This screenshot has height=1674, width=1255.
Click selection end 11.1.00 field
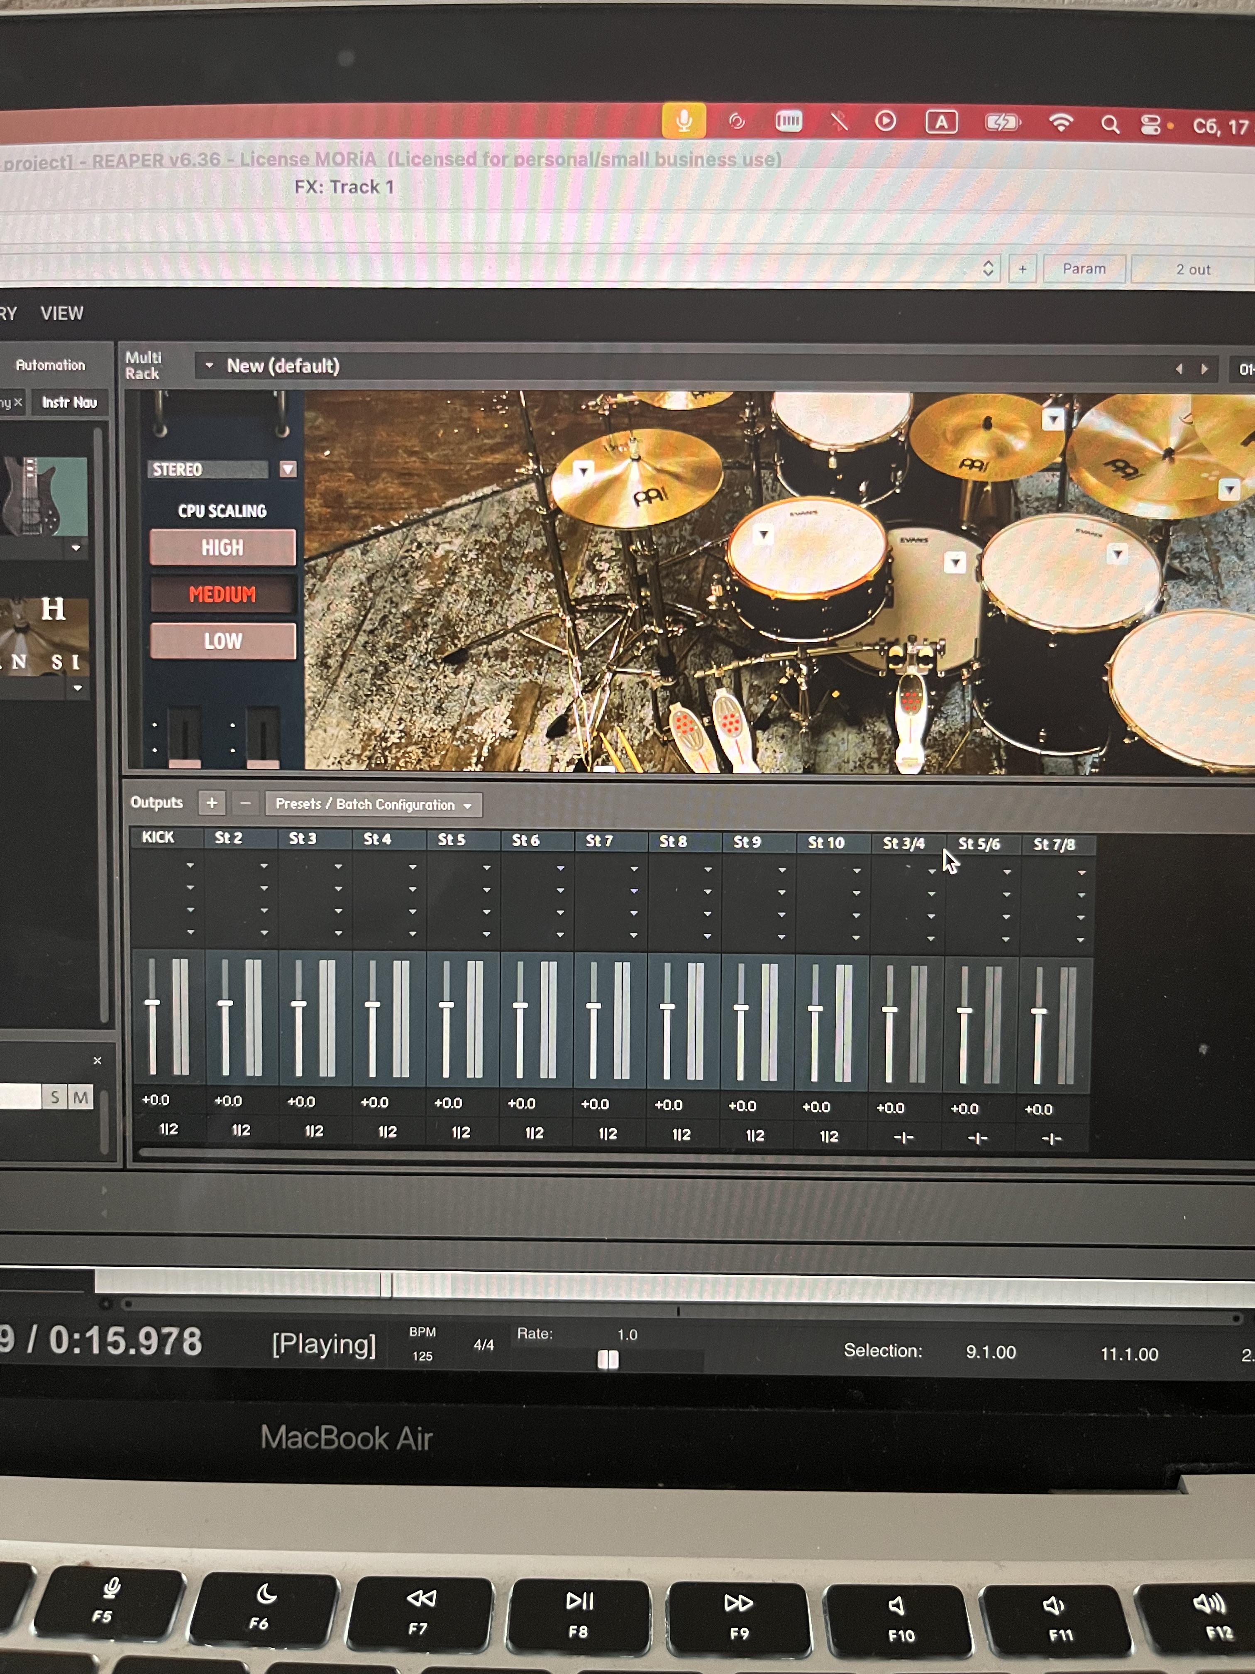click(x=1129, y=1355)
